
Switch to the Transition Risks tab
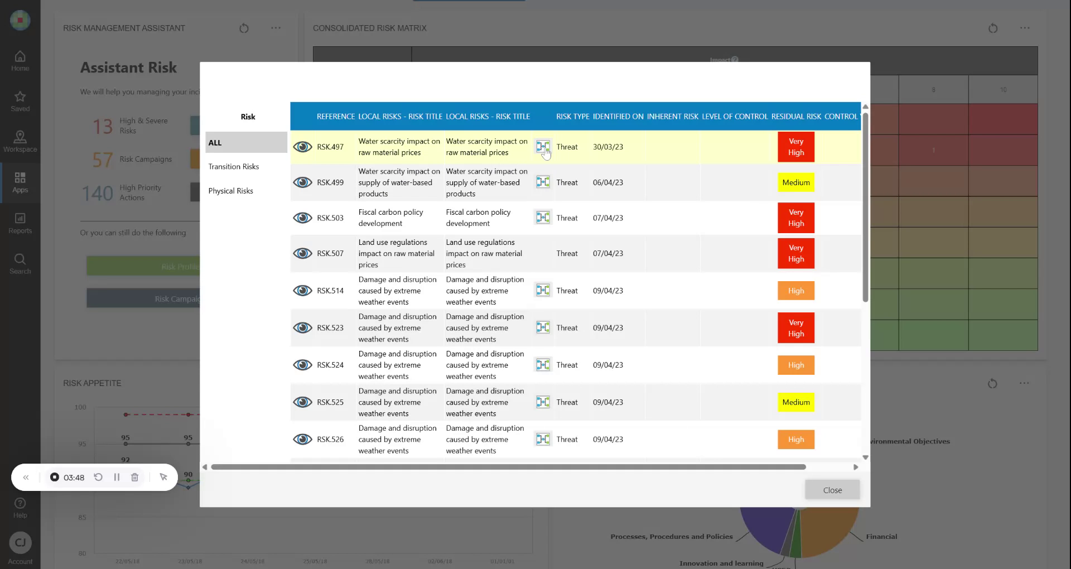(234, 166)
